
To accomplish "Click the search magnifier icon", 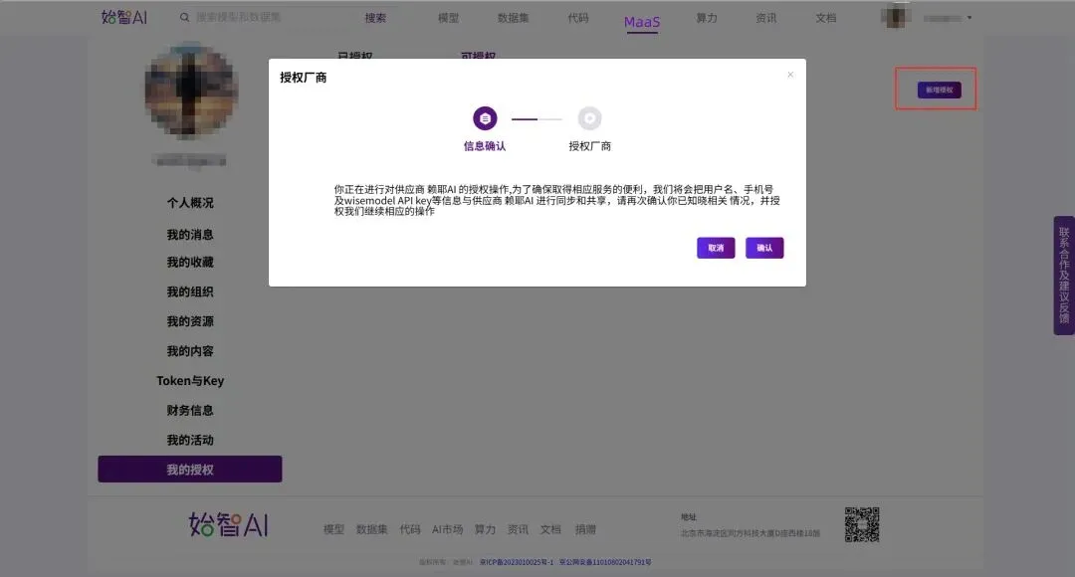I will tap(184, 17).
